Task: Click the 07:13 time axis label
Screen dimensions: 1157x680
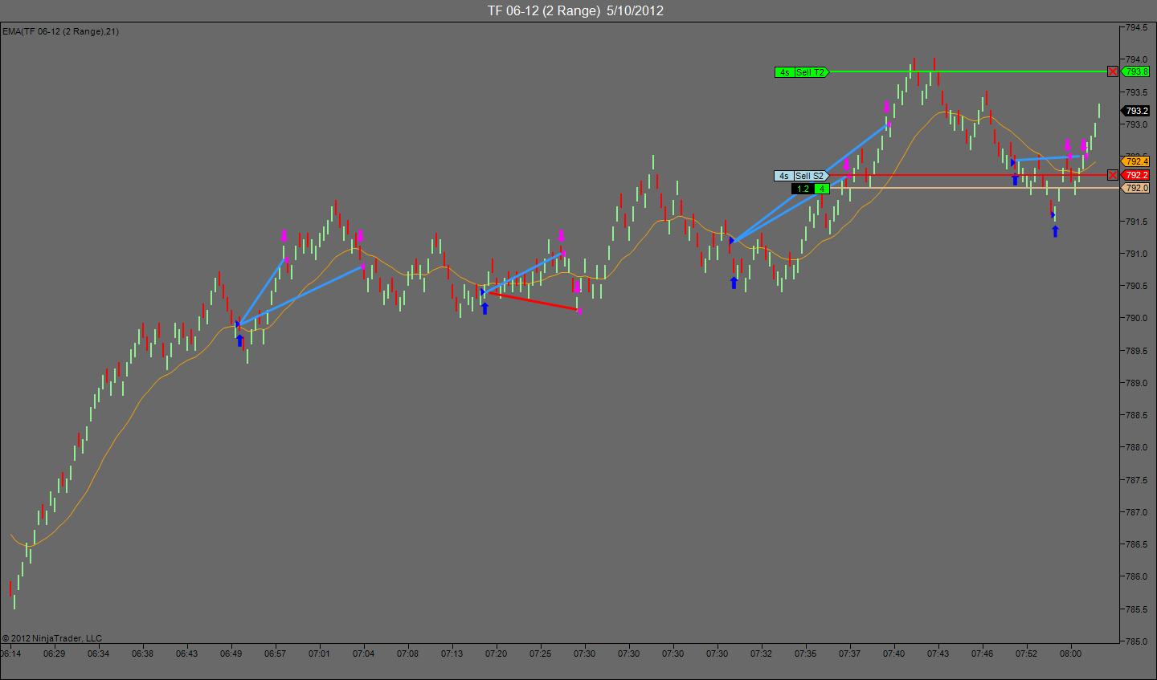Action: 452,654
